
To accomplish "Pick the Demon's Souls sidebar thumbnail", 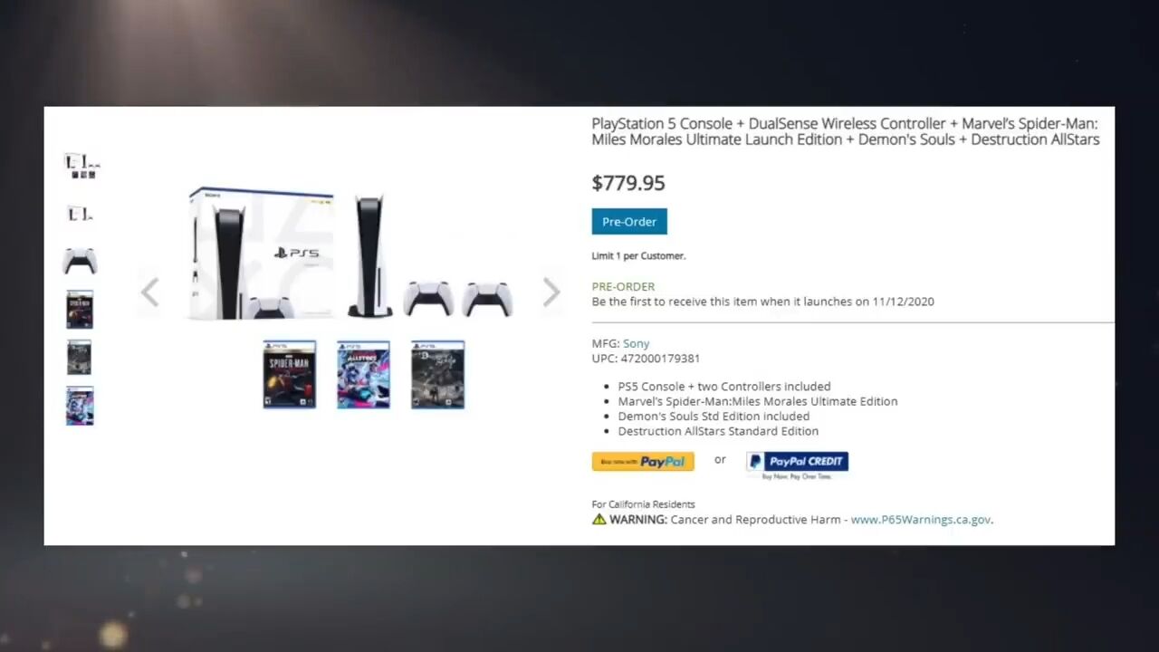I will pos(80,358).
